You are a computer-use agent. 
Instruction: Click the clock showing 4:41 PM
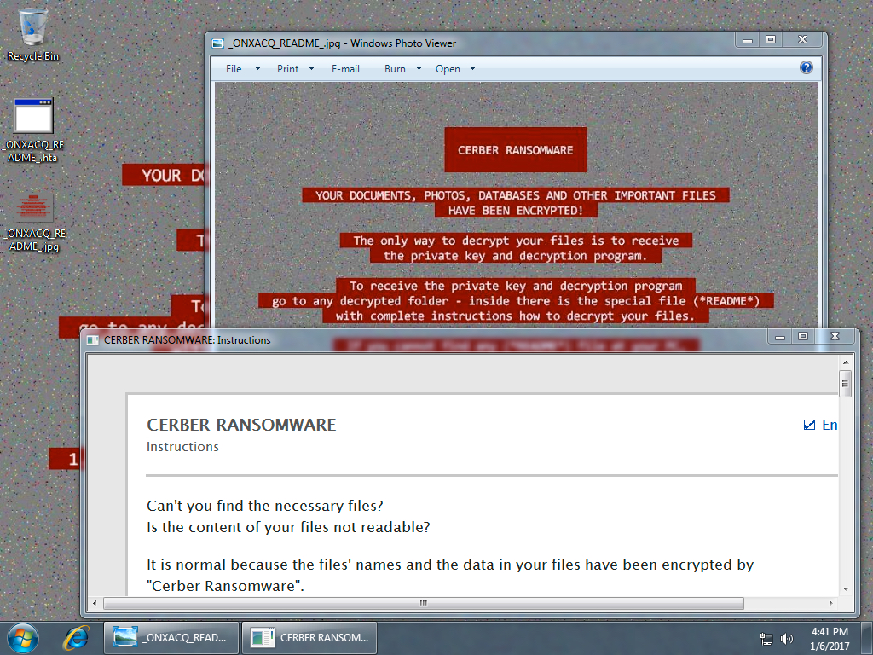click(x=830, y=632)
